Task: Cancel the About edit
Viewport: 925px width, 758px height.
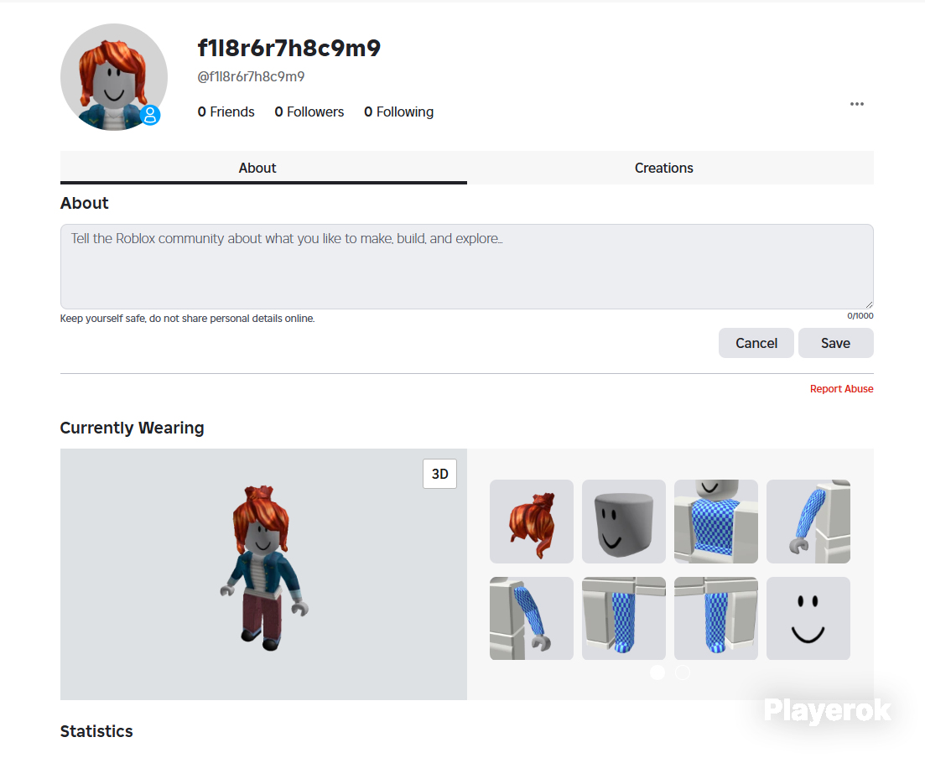Action: pyautogui.click(x=756, y=343)
